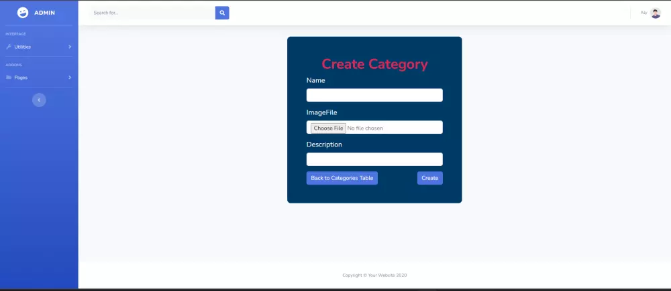Open the user avatar picture
Viewport: 671px width, 291px height.
(x=655, y=13)
